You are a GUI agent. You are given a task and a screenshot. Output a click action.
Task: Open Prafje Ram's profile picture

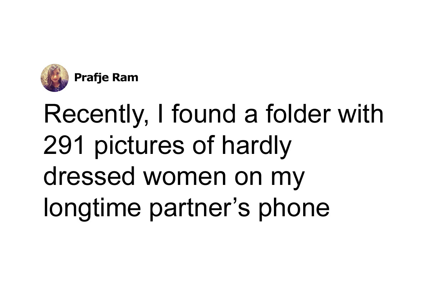54,78
